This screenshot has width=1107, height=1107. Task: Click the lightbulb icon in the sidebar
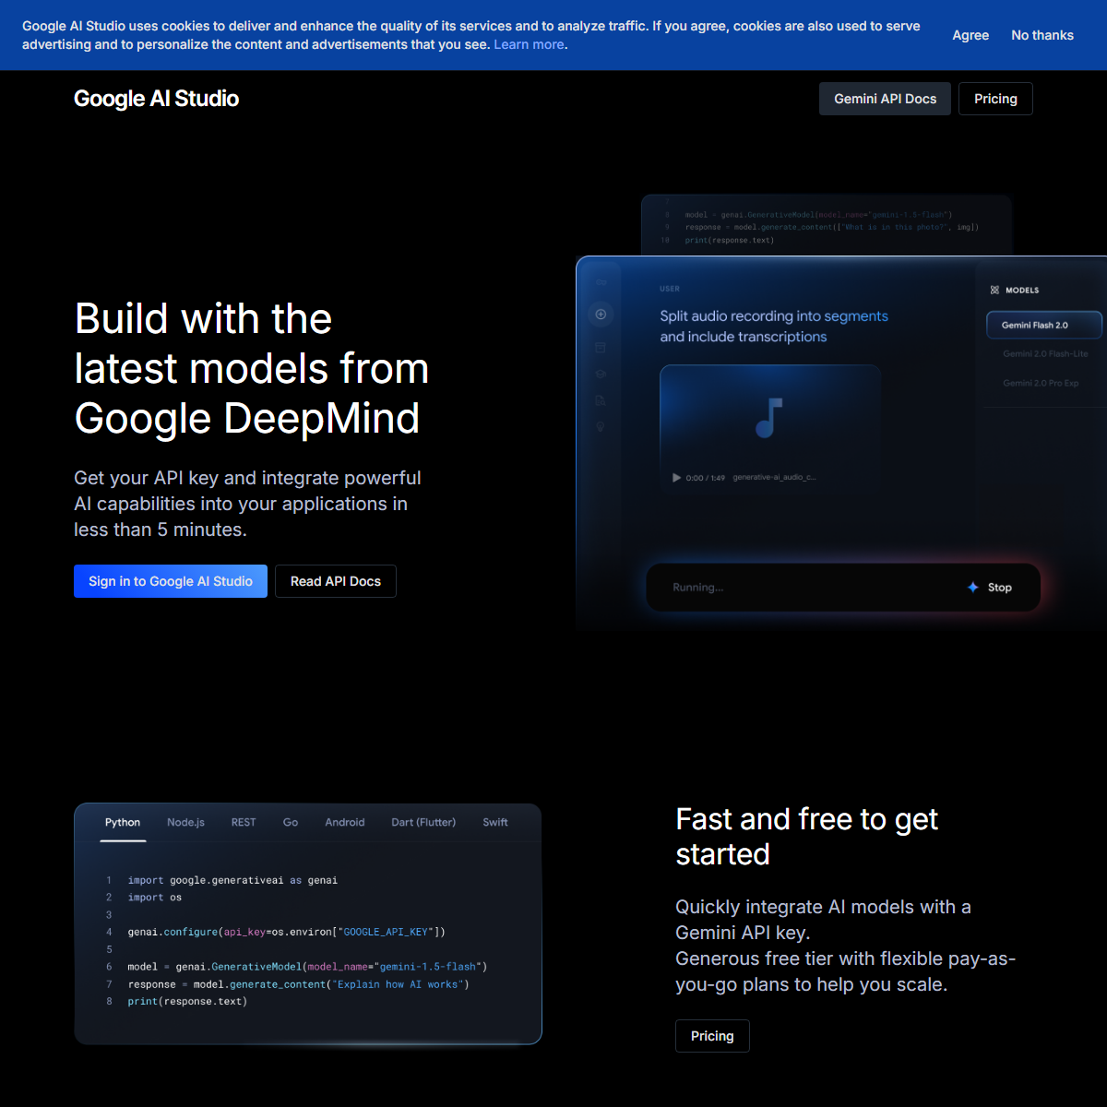(601, 427)
